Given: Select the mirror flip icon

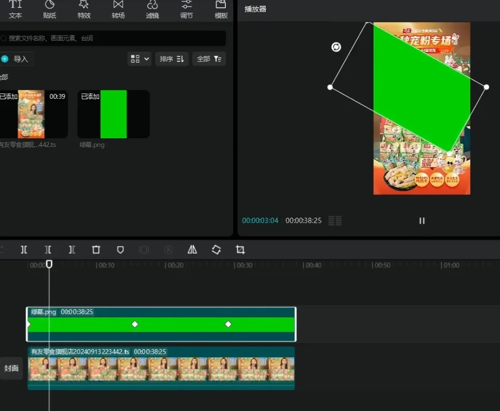Looking at the screenshot, I should (192, 250).
